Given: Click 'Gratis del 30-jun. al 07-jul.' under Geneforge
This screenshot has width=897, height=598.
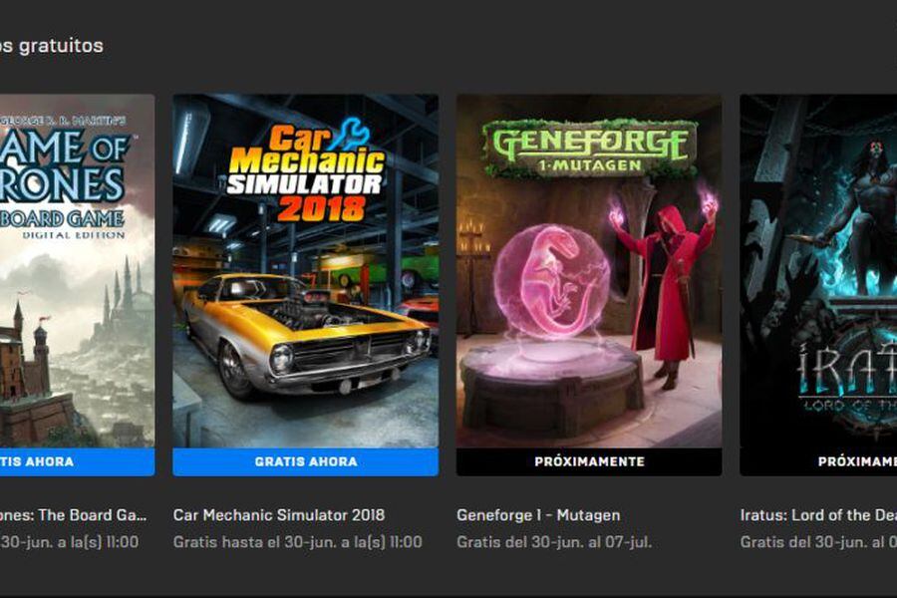Looking at the screenshot, I should 554,542.
